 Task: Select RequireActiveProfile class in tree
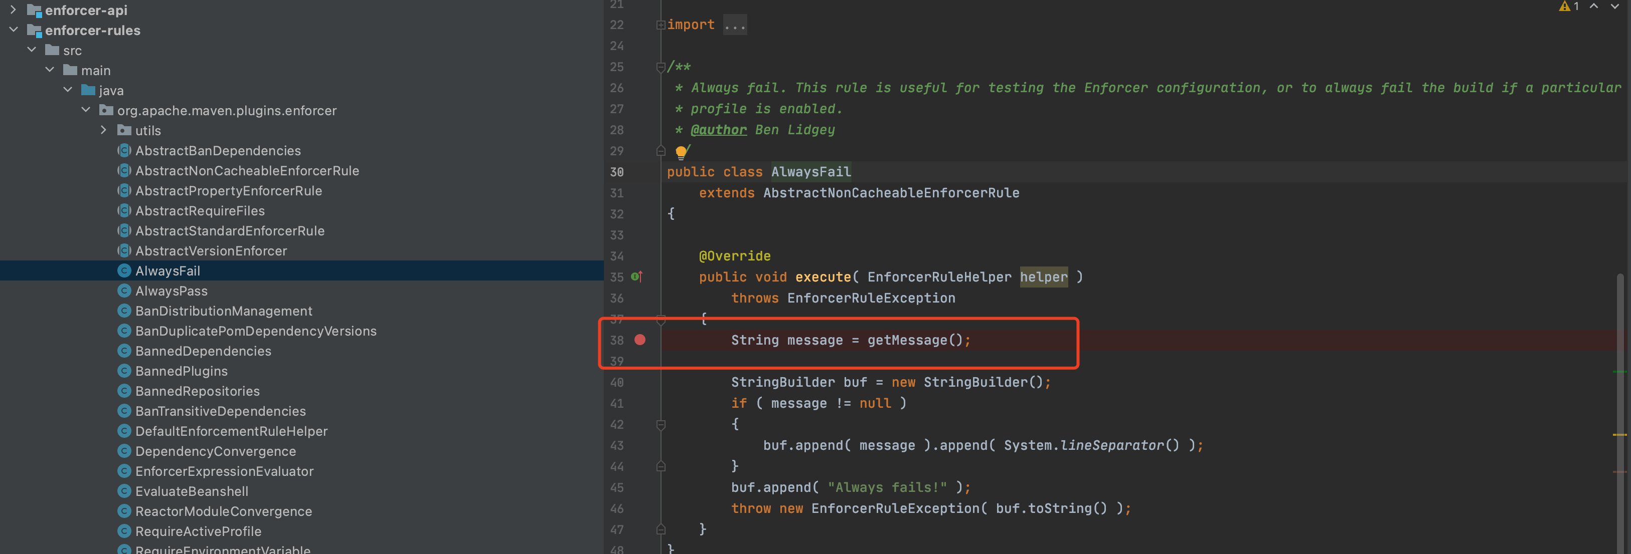click(x=198, y=531)
